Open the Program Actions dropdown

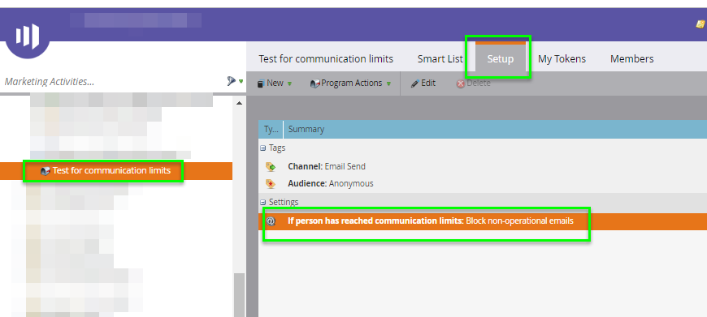click(350, 84)
